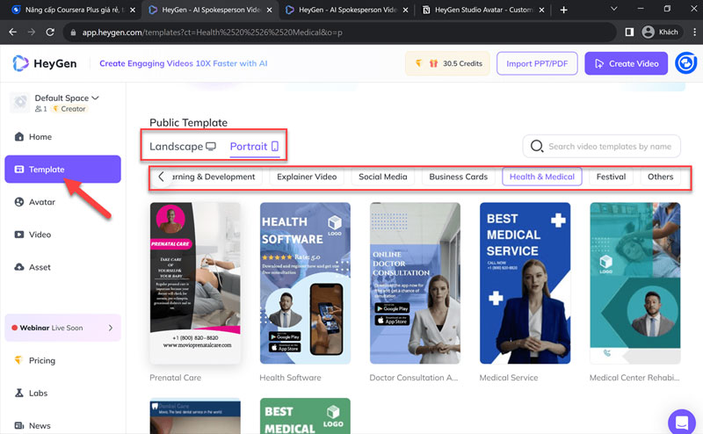Image resolution: width=703 pixels, height=434 pixels.
Task: Open the Asset section in sidebar
Action: (x=40, y=267)
